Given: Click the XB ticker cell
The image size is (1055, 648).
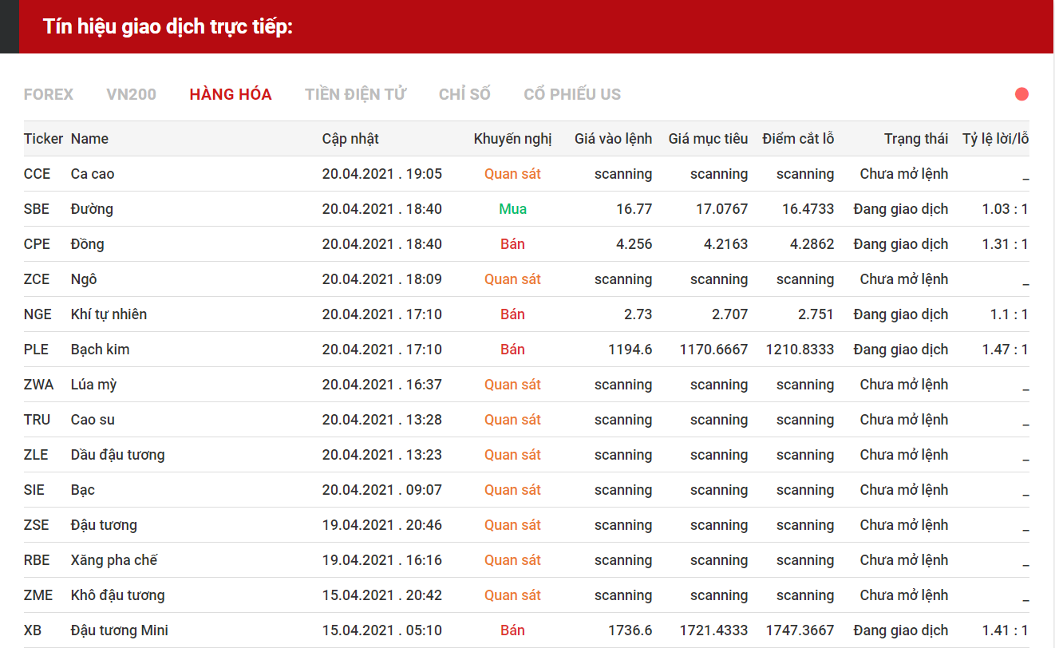Looking at the screenshot, I should click(33, 630).
